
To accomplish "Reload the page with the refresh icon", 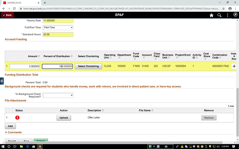I will (14, 9).
